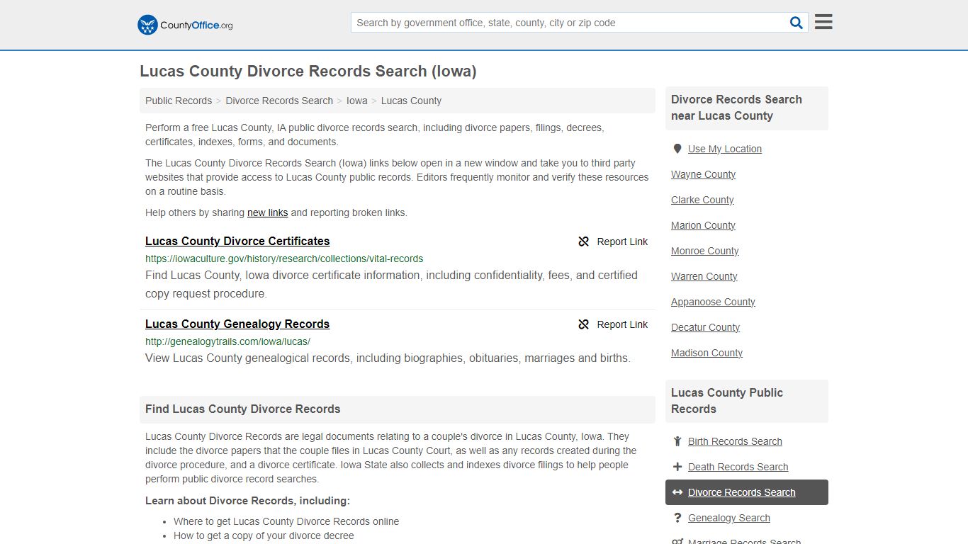Open Marion County divorce records

click(703, 225)
